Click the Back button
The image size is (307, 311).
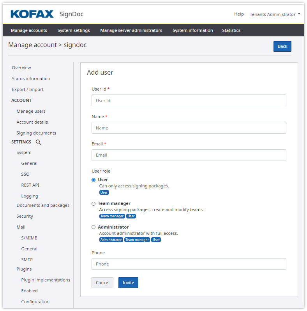pos(282,46)
